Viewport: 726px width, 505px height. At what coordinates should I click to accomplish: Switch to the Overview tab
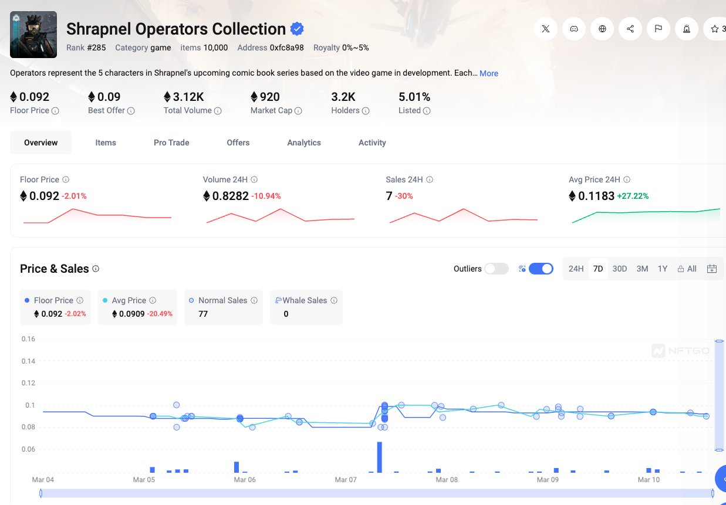[41, 143]
